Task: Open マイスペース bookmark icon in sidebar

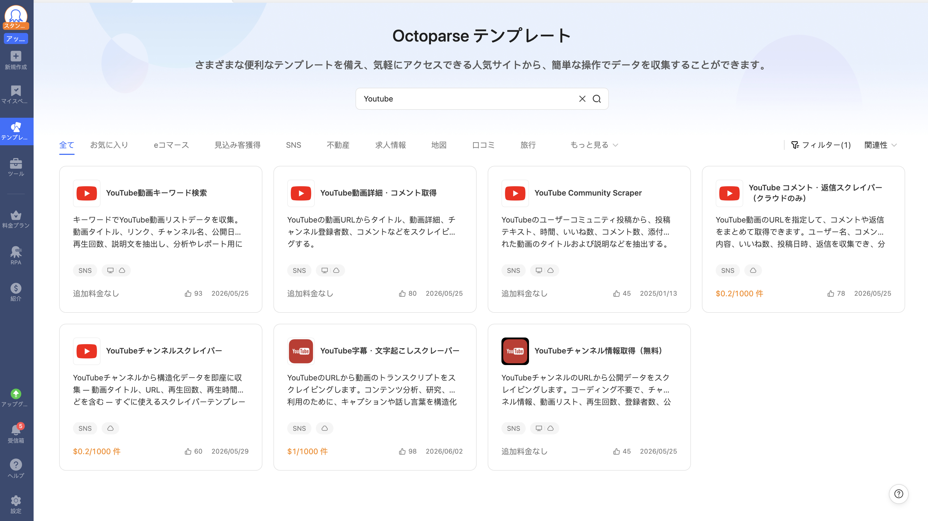Action: tap(16, 91)
